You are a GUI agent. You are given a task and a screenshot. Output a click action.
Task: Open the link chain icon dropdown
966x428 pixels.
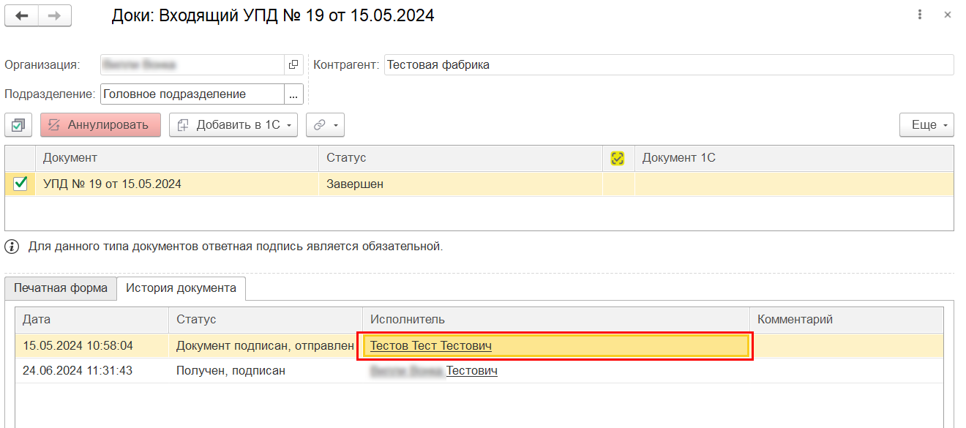325,125
